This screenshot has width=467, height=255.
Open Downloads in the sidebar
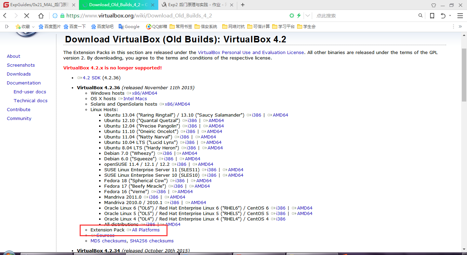click(x=19, y=74)
